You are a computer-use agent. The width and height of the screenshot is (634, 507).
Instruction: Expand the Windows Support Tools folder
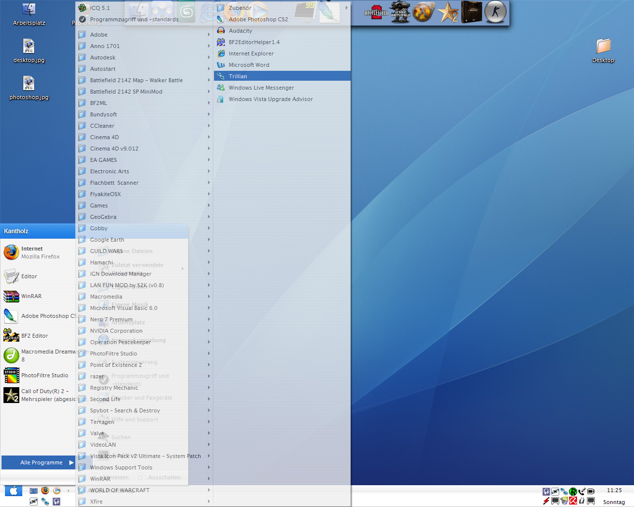[144, 467]
